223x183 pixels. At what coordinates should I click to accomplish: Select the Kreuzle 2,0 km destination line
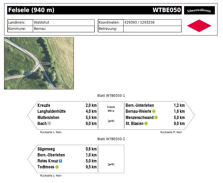67,105
